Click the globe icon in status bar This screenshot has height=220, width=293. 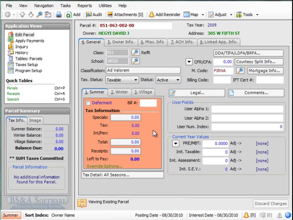click(x=288, y=215)
